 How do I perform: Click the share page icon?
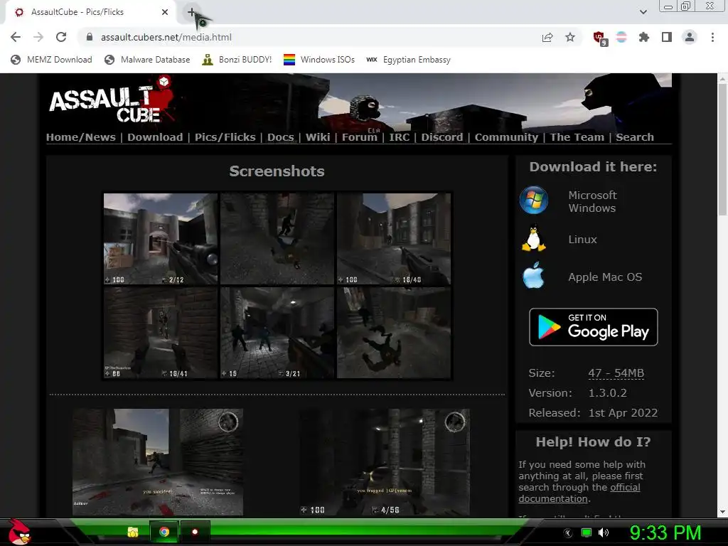(547, 37)
